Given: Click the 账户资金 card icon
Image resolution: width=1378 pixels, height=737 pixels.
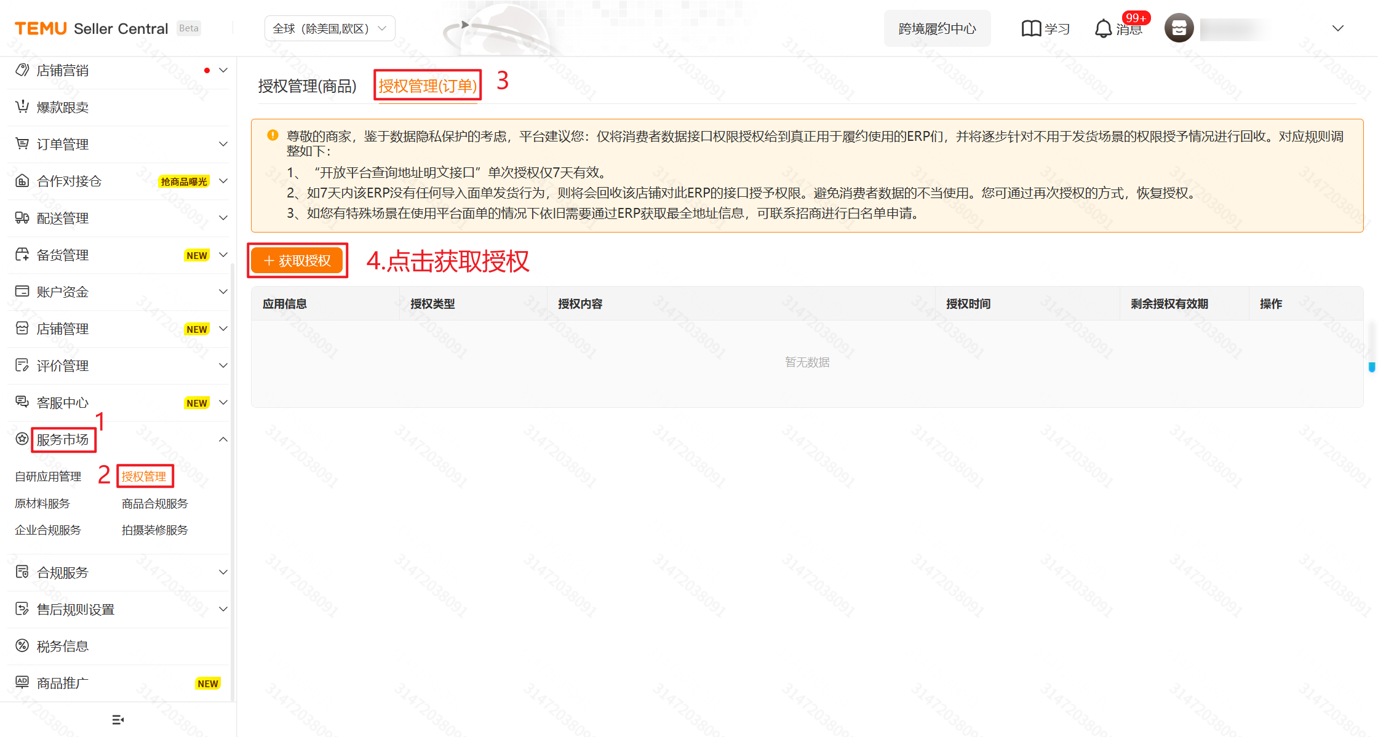Looking at the screenshot, I should [22, 292].
